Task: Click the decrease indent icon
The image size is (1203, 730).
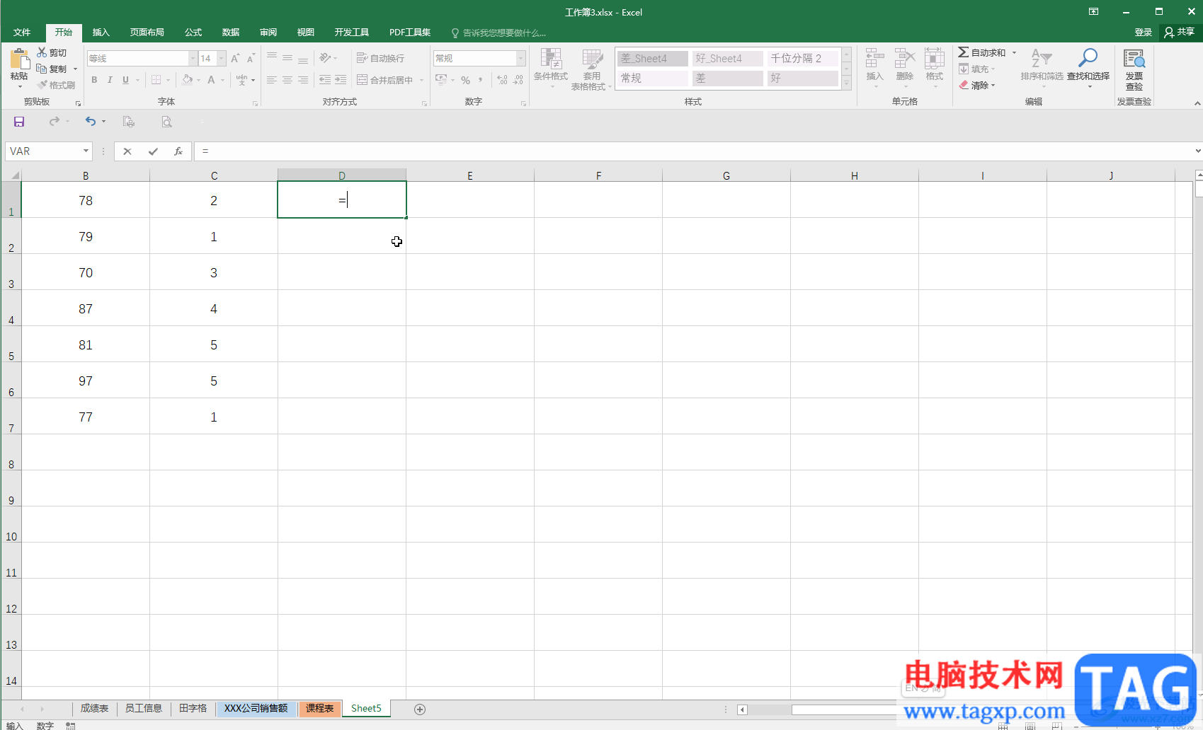Action: pyautogui.click(x=325, y=80)
